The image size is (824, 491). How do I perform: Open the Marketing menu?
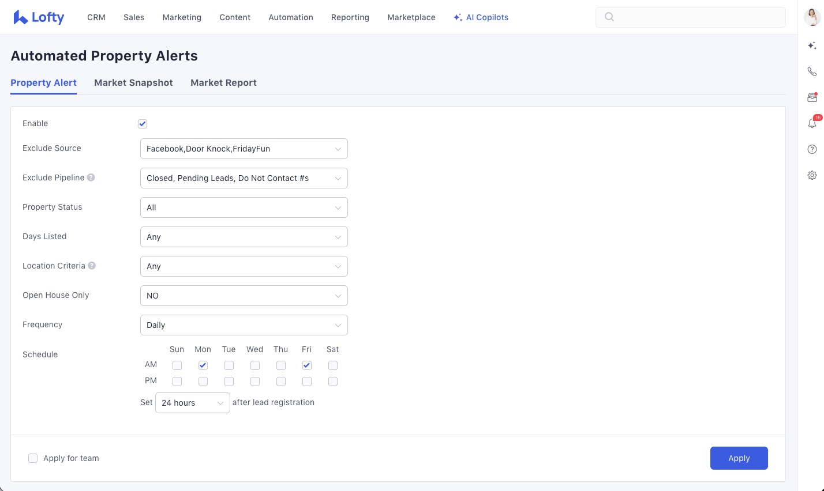tap(182, 17)
